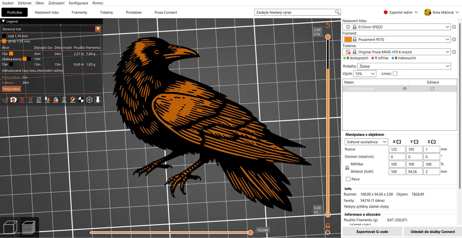Open the Printables tab
Viewport: 462px width, 238px height.
(134, 13)
